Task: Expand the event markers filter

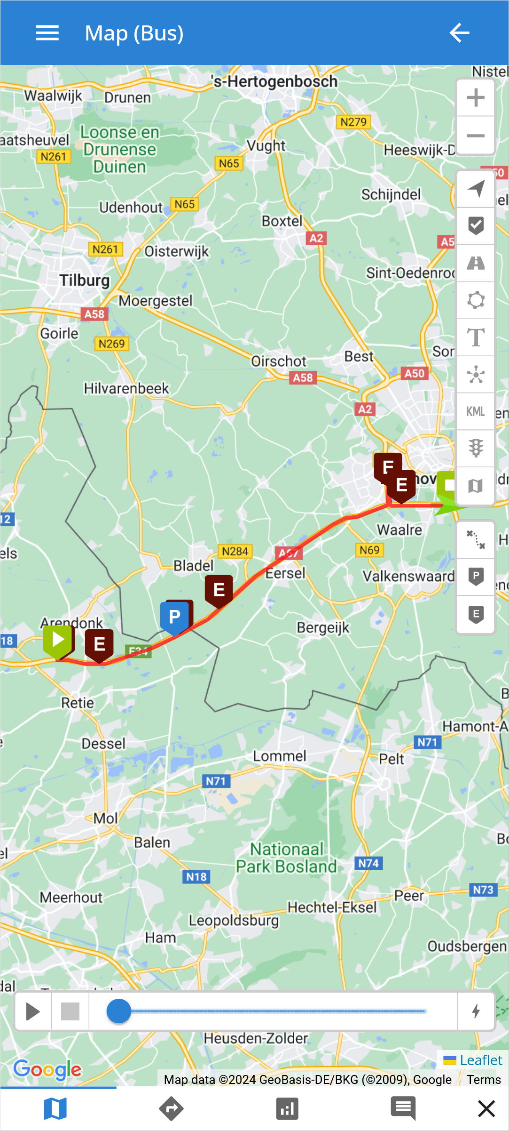Action: [476, 614]
